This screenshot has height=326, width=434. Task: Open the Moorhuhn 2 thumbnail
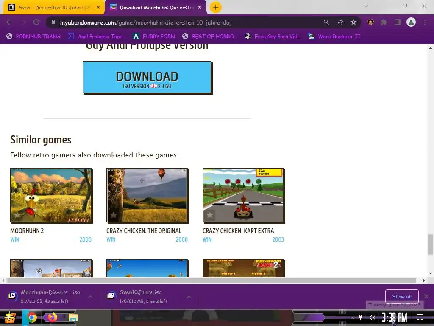coord(51,195)
